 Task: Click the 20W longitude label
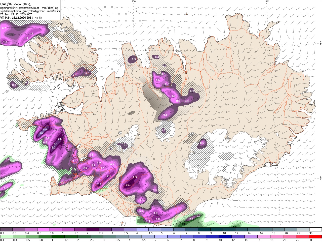(134, 1)
